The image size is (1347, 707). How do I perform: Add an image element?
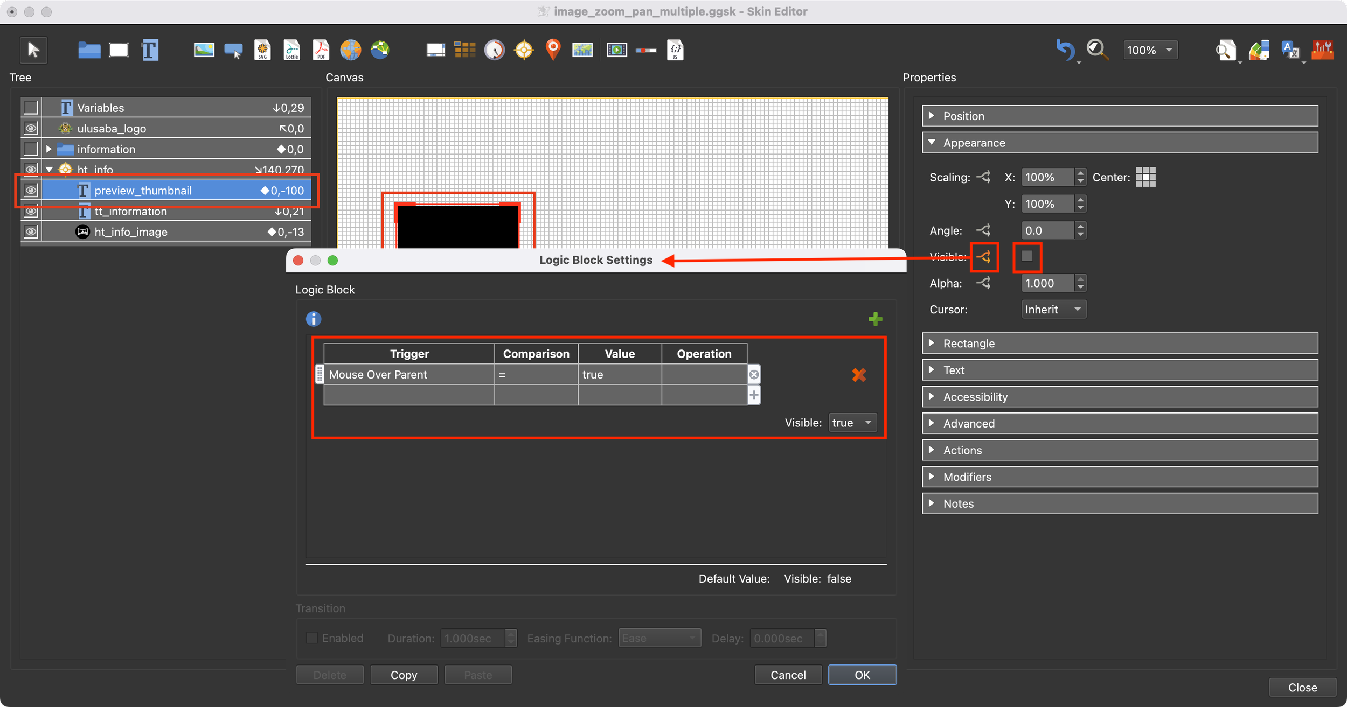point(204,50)
